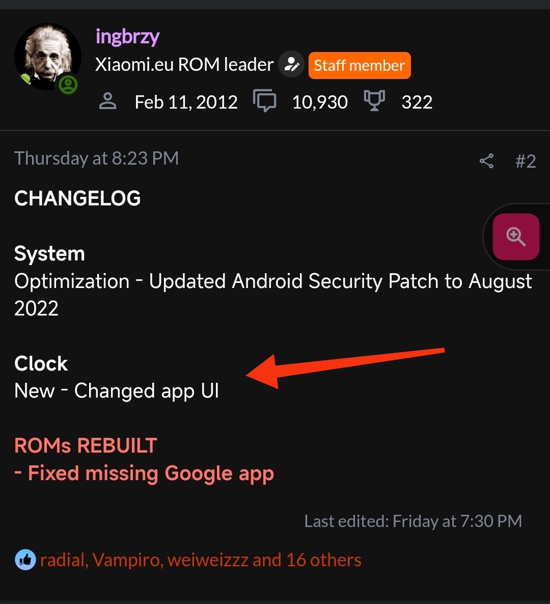The height and width of the screenshot is (604, 550).
Task: Click the thread starter pencil icon
Action: click(291, 65)
